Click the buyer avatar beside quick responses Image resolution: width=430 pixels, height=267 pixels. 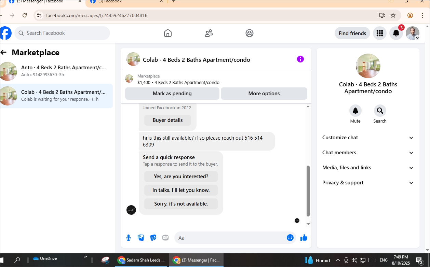tap(131, 210)
